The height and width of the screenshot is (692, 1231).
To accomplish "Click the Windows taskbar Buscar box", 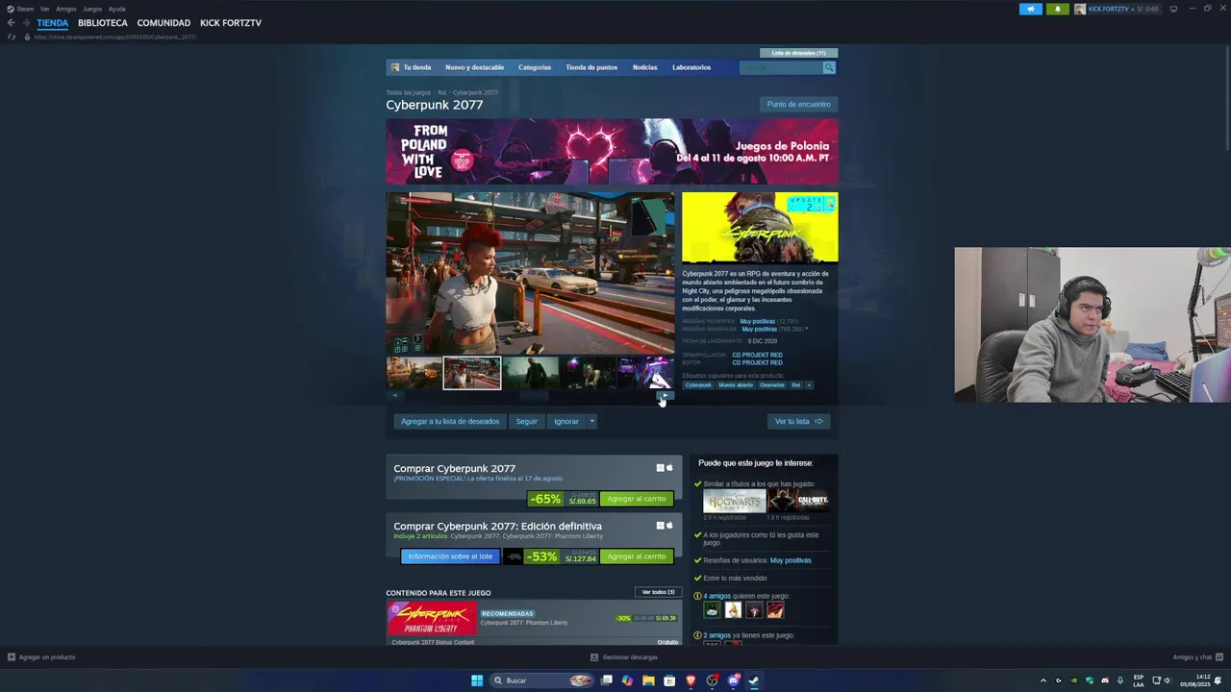I will click(541, 680).
